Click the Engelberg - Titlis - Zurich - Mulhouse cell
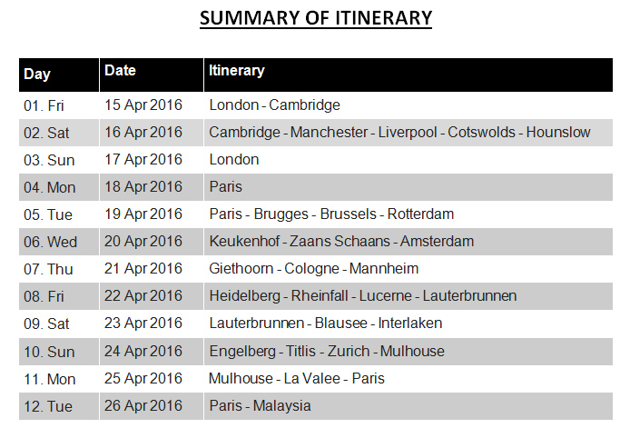The width and height of the screenshot is (630, 438). click(x=409, y=352)
